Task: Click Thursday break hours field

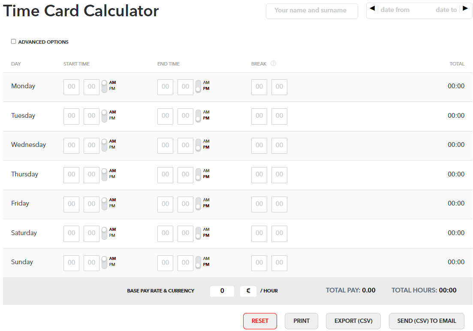Action: click(x=259, y=175)
